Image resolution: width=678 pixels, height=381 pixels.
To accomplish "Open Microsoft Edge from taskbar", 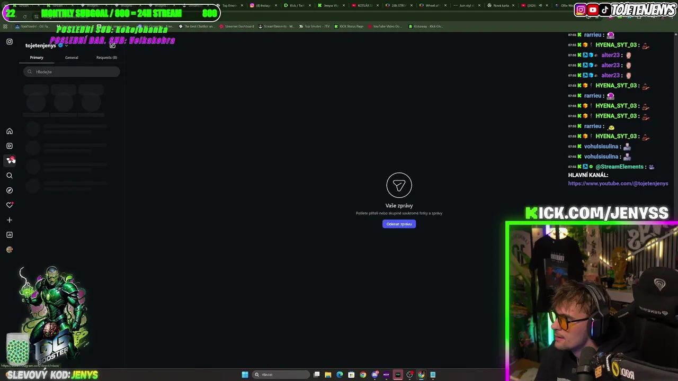I will tap(340, 375).
